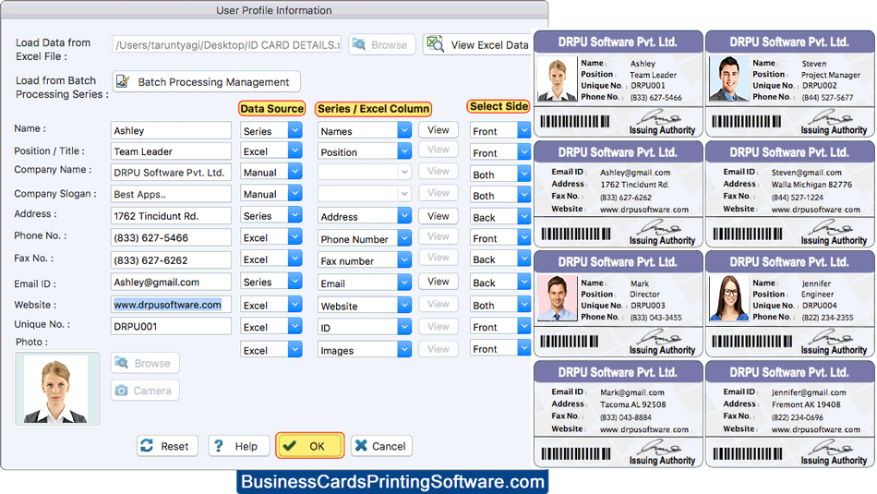Viewport: 877px width, 494px height.
Task: Click View button in the Address row
Action: coord(438,216)
